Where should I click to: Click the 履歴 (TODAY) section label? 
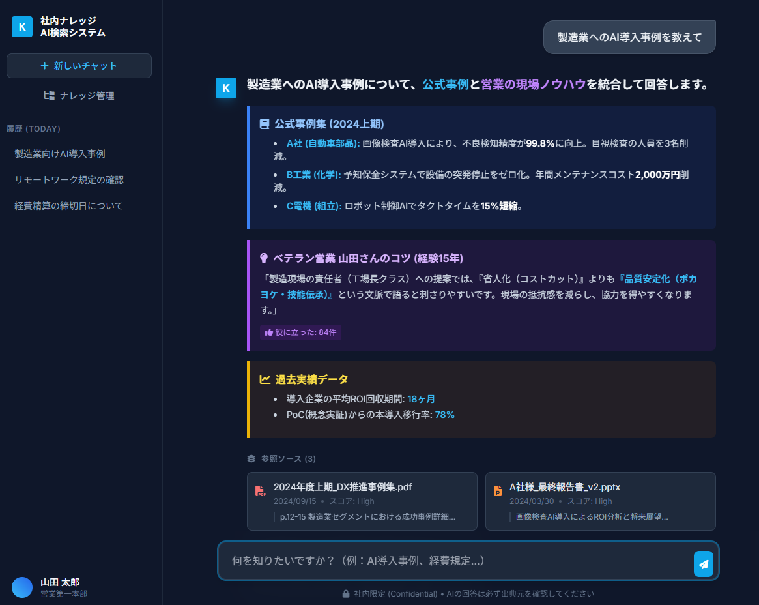[33, 129]
